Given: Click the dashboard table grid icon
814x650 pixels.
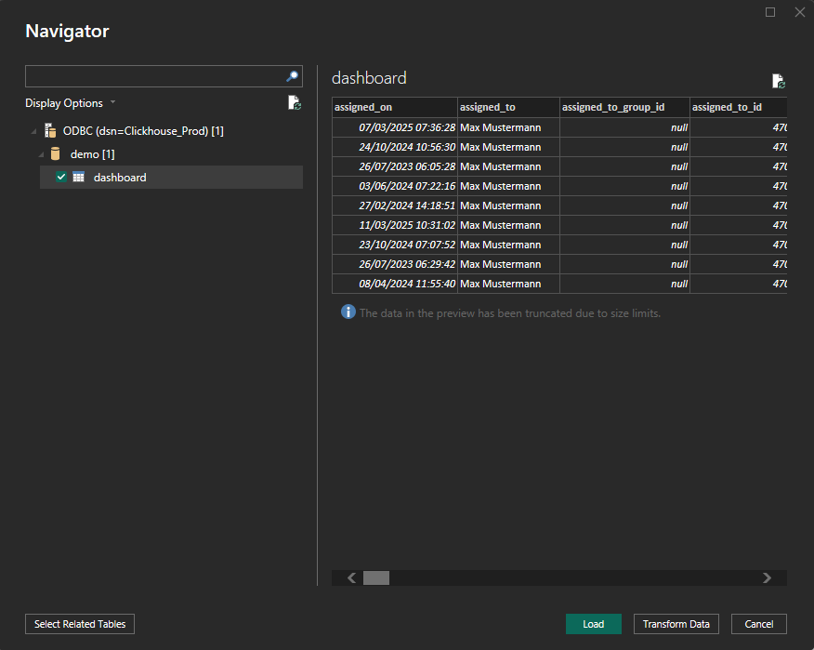Looking at the screenshot, I should click(x=78, y=178).
